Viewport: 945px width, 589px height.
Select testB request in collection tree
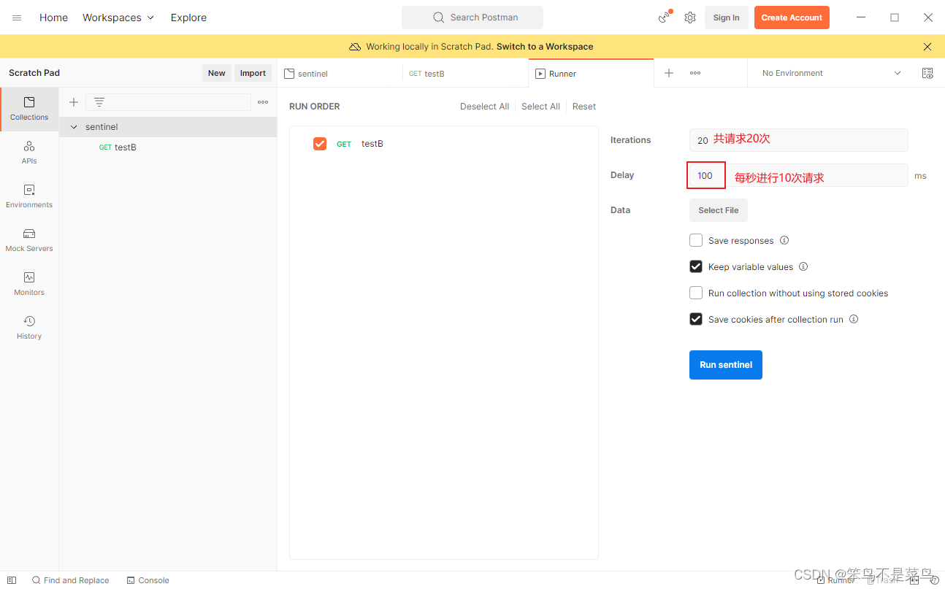click(x=168, y=147)
